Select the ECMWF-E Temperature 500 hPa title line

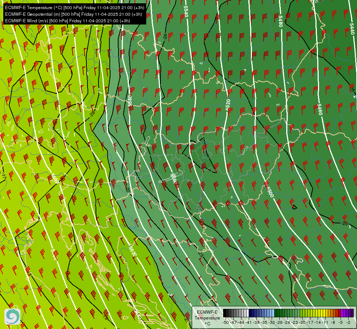75,8
